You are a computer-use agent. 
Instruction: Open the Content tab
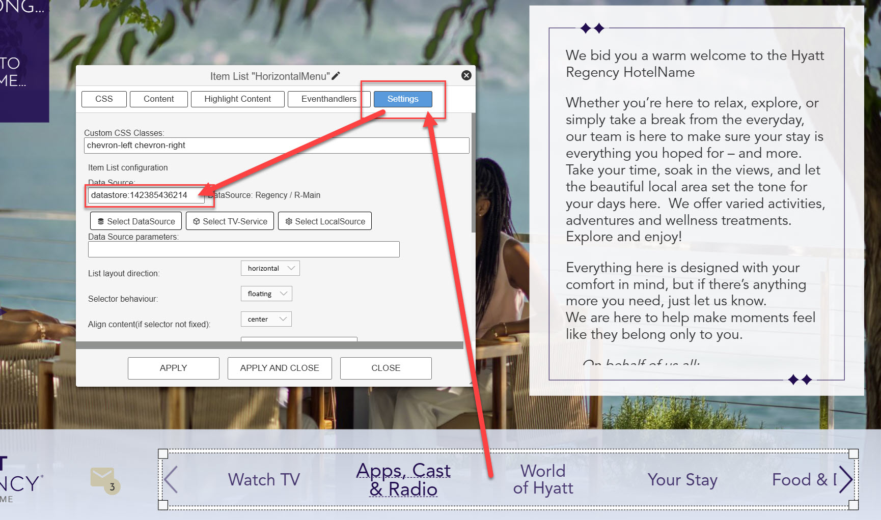click(158, 99)
